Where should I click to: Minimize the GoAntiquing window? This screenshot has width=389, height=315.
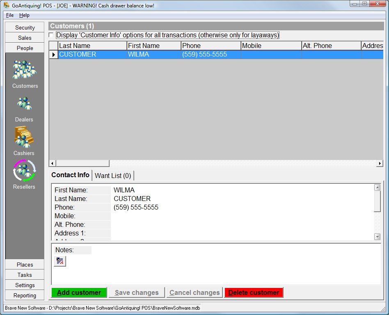[355, 4]
